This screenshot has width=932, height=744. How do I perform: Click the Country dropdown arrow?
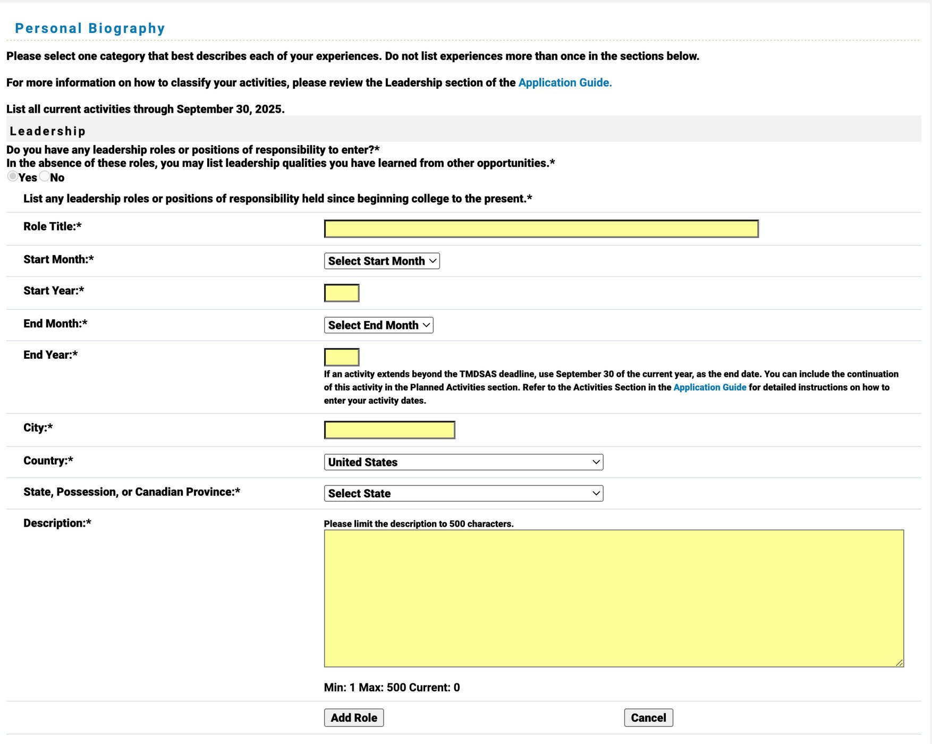pos(596,462)
